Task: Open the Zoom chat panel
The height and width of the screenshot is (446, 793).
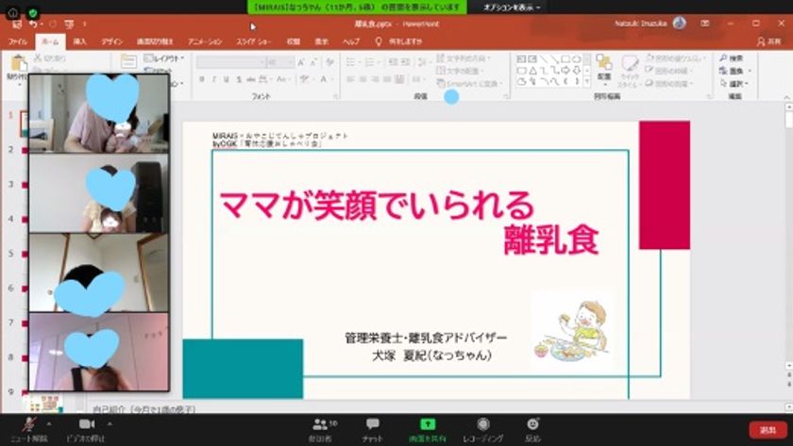Action: [373, 425]
